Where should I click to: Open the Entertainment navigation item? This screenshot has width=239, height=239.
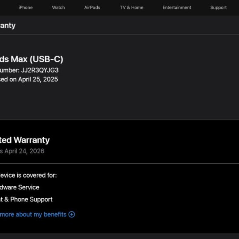177,7
